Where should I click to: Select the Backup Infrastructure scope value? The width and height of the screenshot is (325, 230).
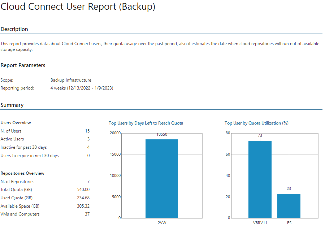click(71, 80)
